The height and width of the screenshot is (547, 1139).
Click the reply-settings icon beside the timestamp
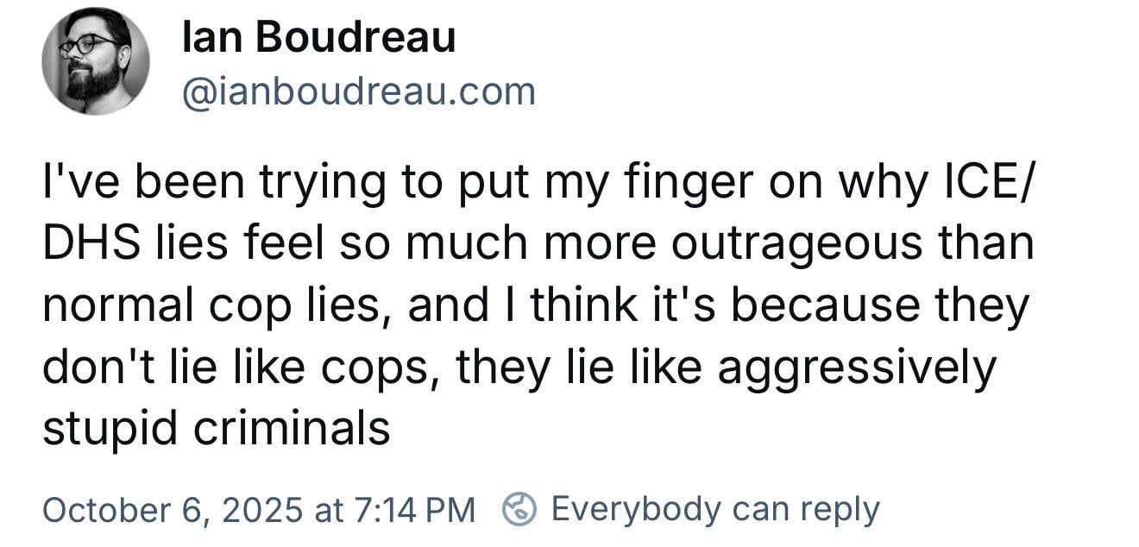tap(520, 509)
